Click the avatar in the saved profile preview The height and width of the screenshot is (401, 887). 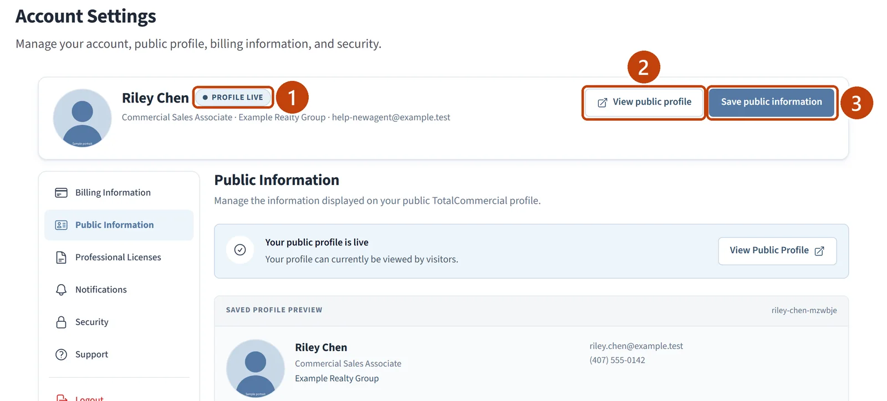tap(255, 368)
